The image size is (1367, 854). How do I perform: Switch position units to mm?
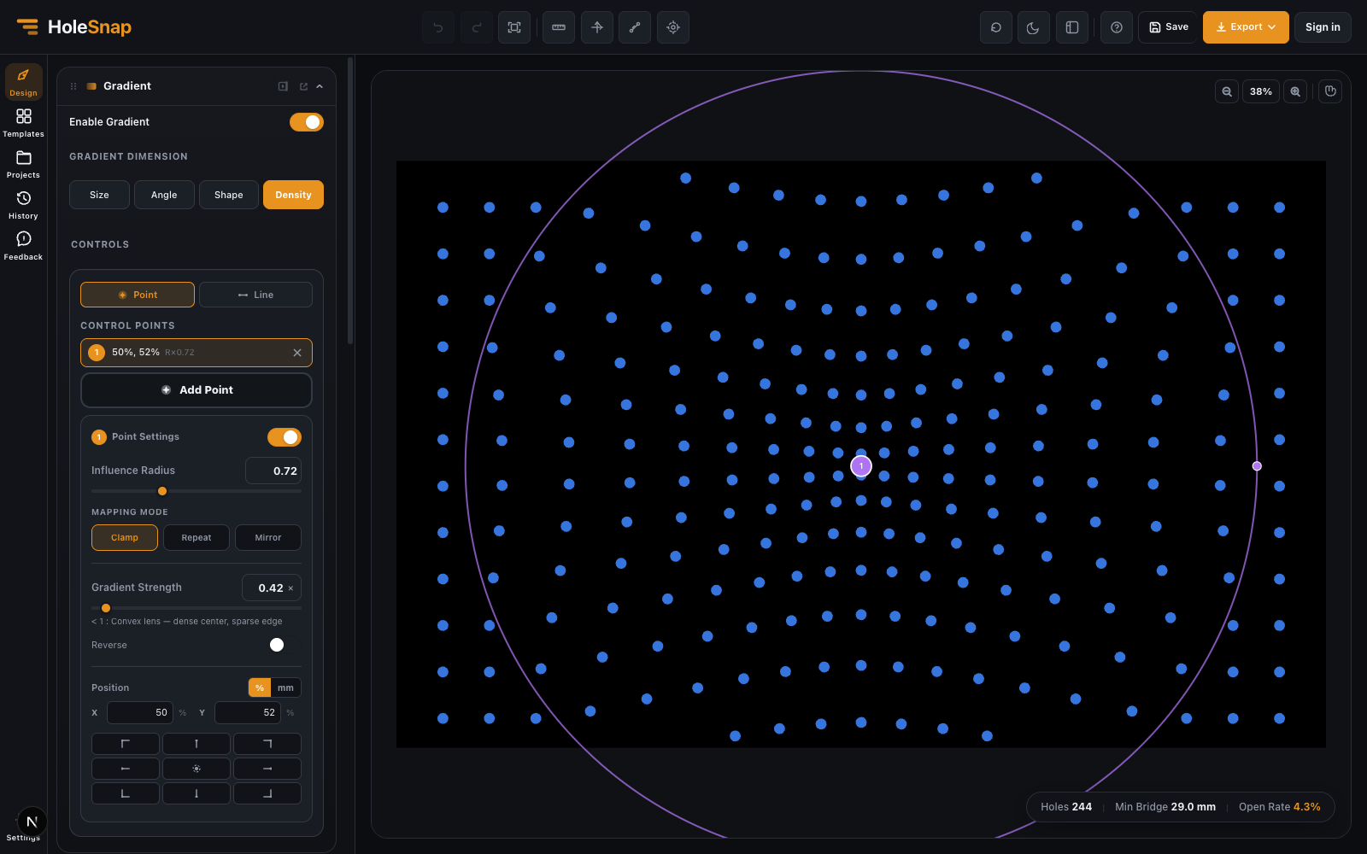coord(285,687)
